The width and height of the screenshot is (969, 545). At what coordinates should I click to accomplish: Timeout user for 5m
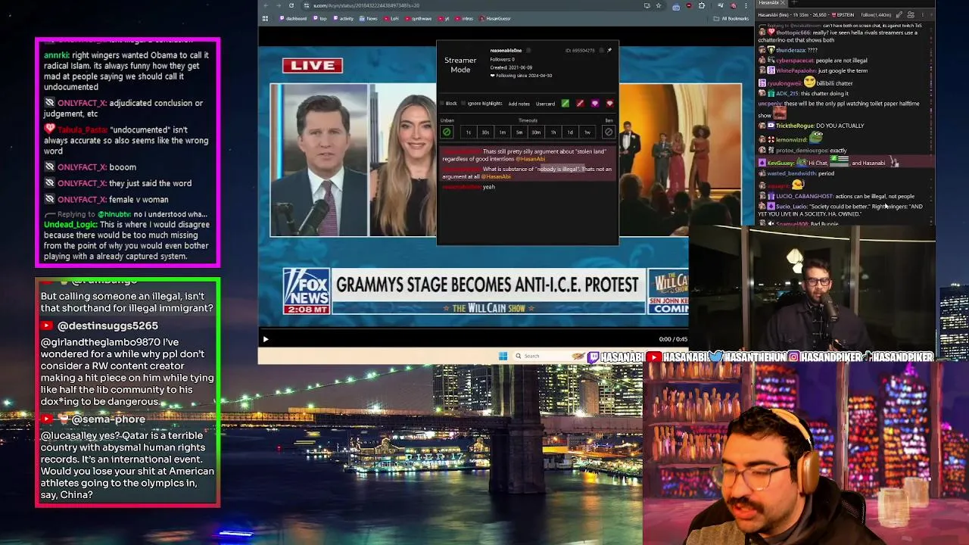tap(519, 132)
